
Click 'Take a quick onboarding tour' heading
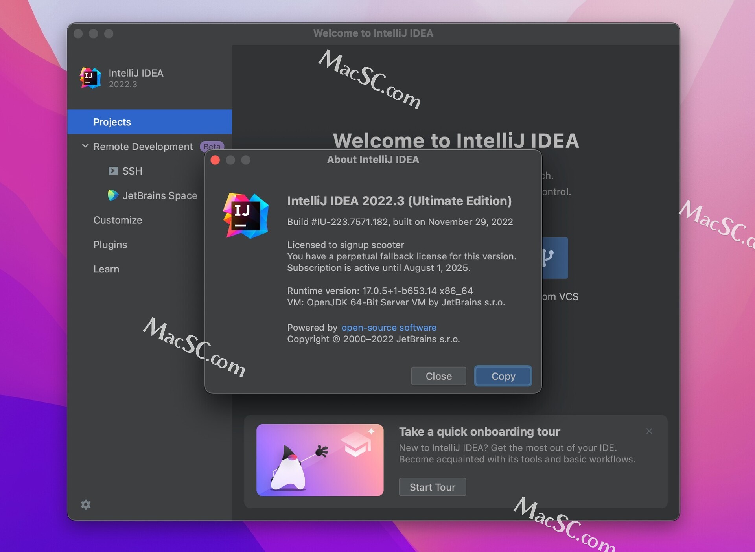479,431
